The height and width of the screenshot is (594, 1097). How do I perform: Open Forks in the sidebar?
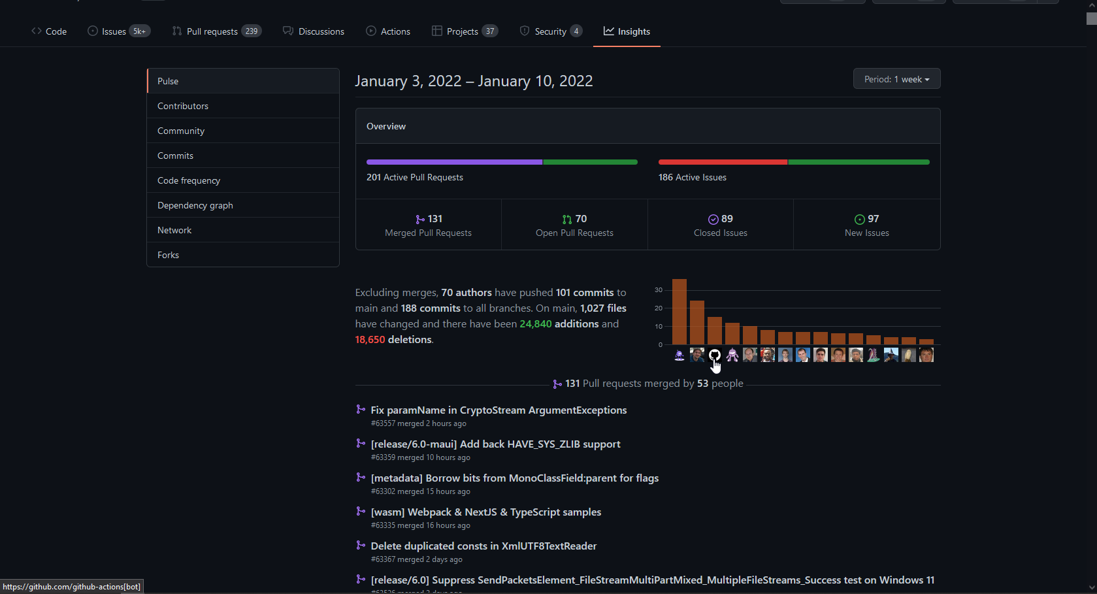point(243,255)
